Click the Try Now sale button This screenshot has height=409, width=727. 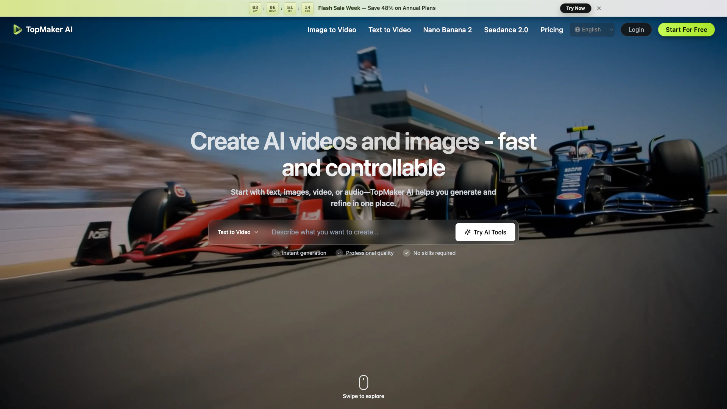pos(575,8)
